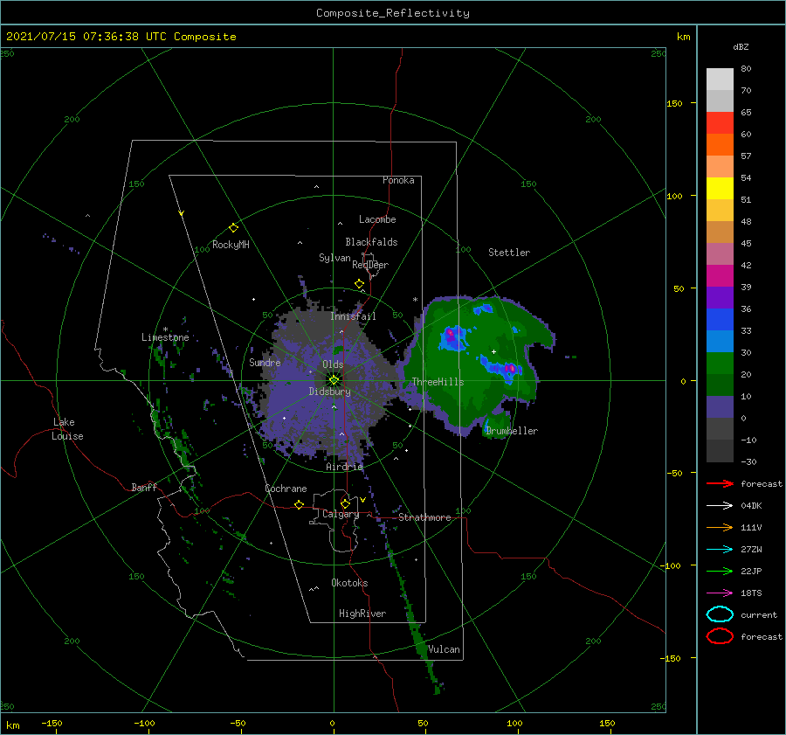
Task: Click the Drumheller city label
Action: point(512,431)
